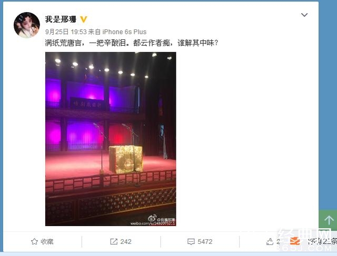
Task: Like the post with the thumbs-up icon
Action: 270,242
